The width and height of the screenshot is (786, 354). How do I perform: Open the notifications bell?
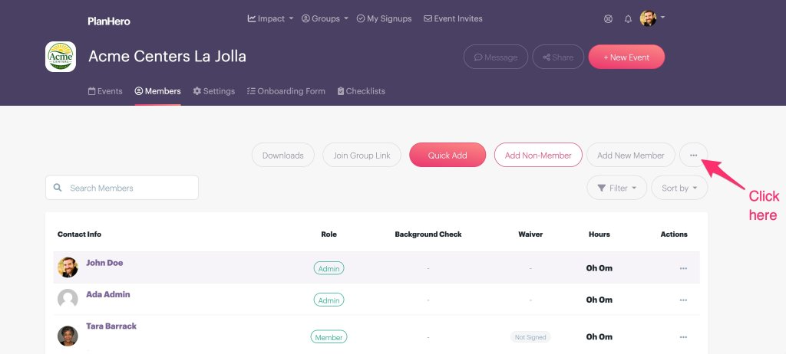tap(628, 19)
